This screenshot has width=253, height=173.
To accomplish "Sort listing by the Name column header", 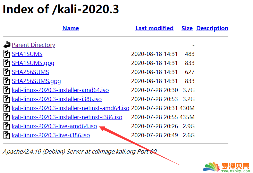I will [71, 28].
